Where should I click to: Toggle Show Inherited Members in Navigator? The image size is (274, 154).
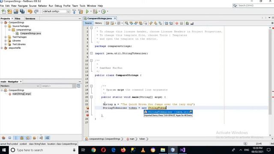3,138
